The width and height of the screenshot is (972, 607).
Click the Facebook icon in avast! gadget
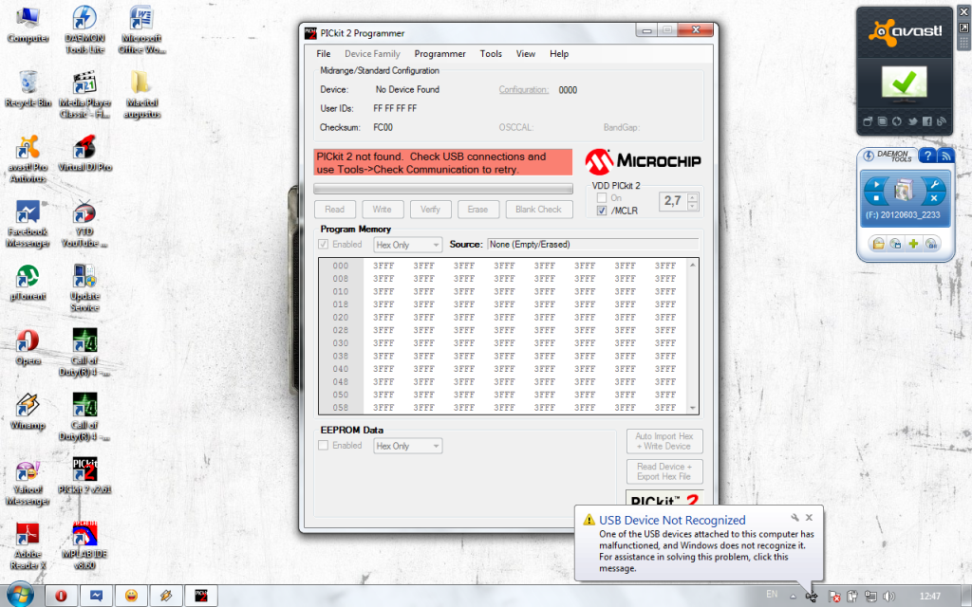[926, 121]
